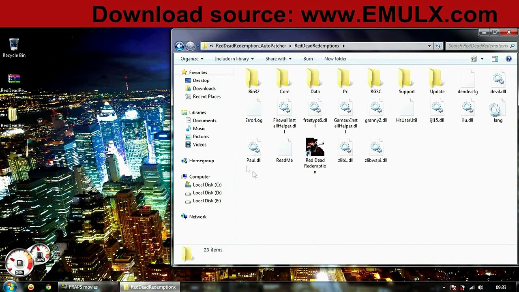Select the zlibwapi.dll file
The width and height of the screenshot is (519, 292).
pos(376,151)
